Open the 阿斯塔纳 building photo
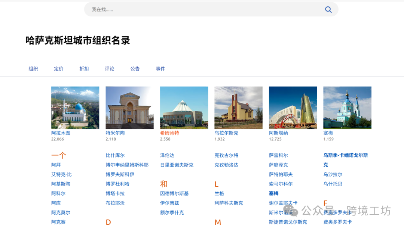The height and width of the screenshot is (227, 404). pos(293,107)
